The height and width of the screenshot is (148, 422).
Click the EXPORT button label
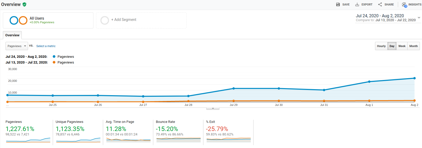[367, 4]
